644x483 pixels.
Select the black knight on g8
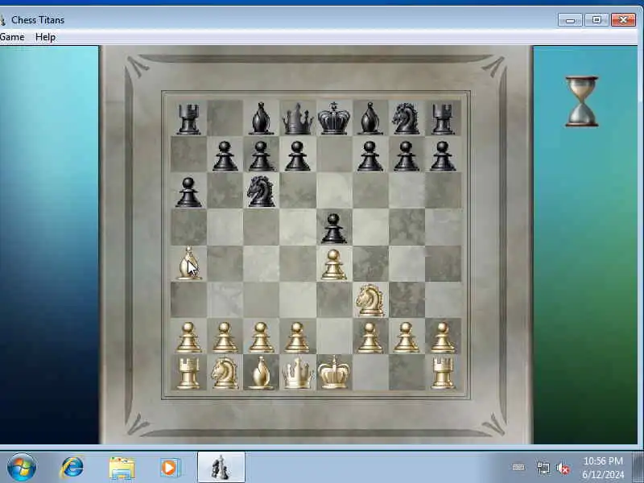406,119
